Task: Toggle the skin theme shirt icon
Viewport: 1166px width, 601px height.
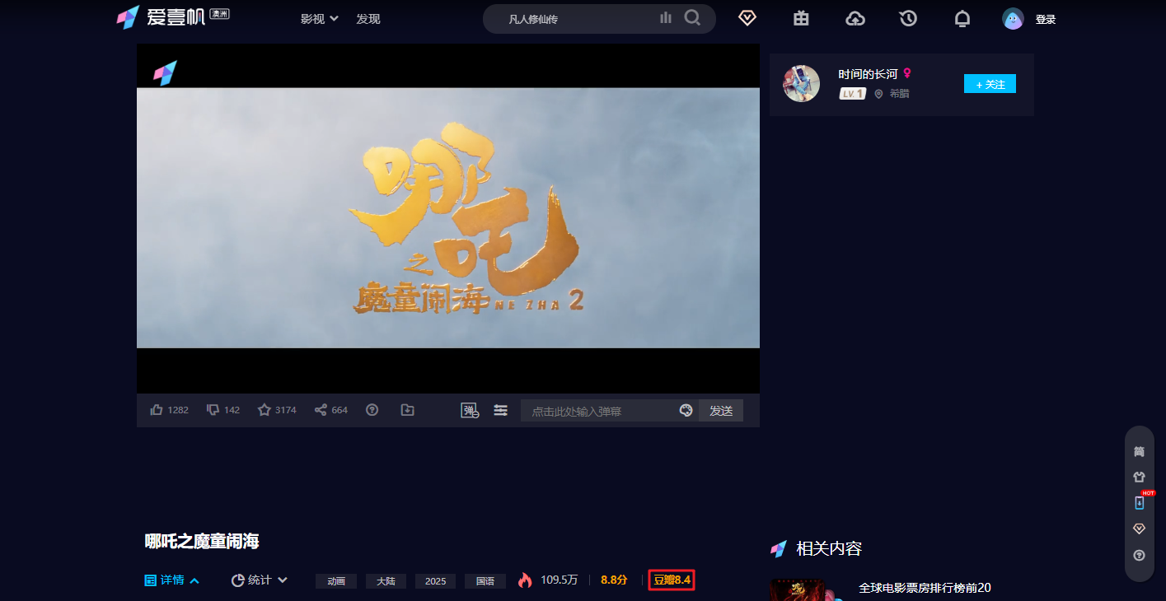Action: [1139, 478]
